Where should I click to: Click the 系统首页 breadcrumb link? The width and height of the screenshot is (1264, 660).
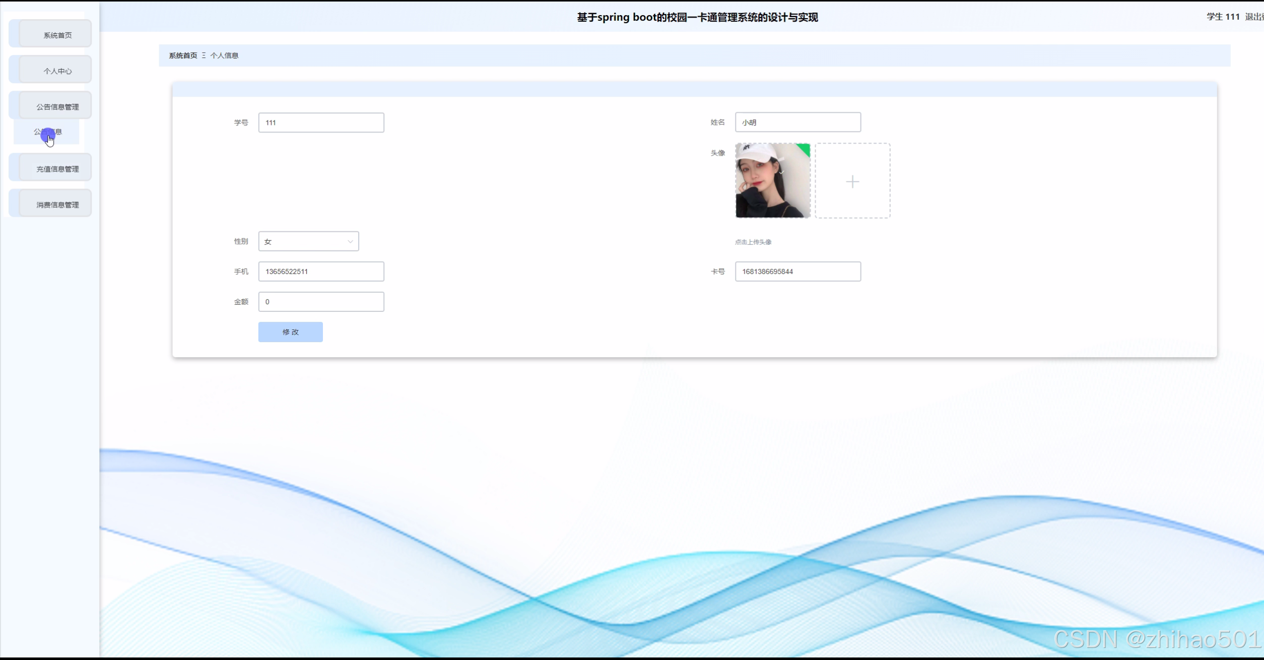pos(183,55)
